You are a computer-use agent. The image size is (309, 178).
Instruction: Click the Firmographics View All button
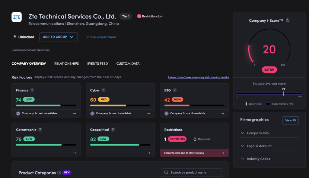(x=291, y=121)
